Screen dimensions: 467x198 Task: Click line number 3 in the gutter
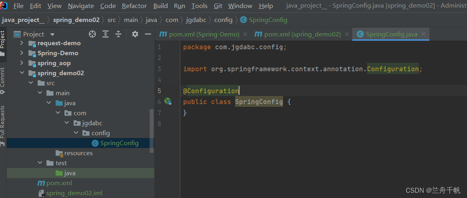point(160,69)
